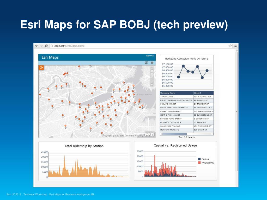The height and width of the screenshot is (200, 267).
Task: Click the 711 ATLANTIC AVE cell
Action: [203, 97]
